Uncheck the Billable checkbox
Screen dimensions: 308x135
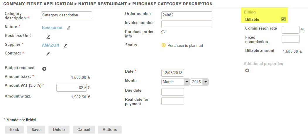[283, 19]
